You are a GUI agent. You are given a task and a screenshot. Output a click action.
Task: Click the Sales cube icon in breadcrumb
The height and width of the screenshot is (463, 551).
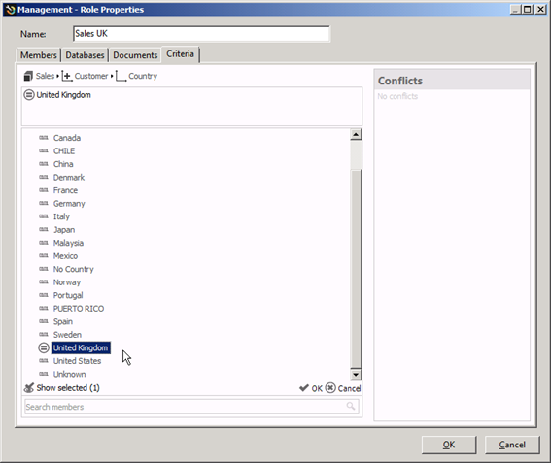pos(28,76)
